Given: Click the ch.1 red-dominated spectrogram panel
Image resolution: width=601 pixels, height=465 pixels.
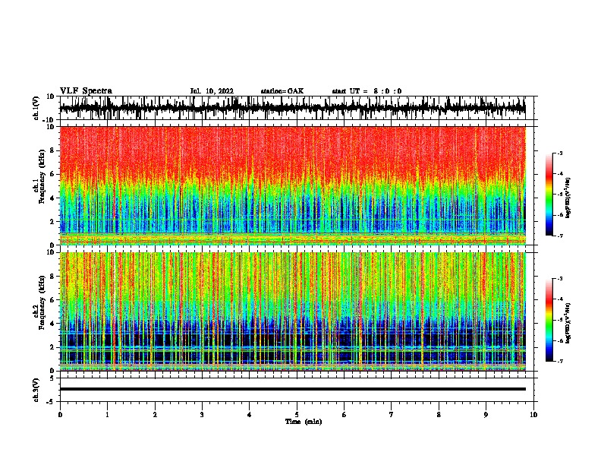Looking at the screenshot, I should [x=292, y=185].
